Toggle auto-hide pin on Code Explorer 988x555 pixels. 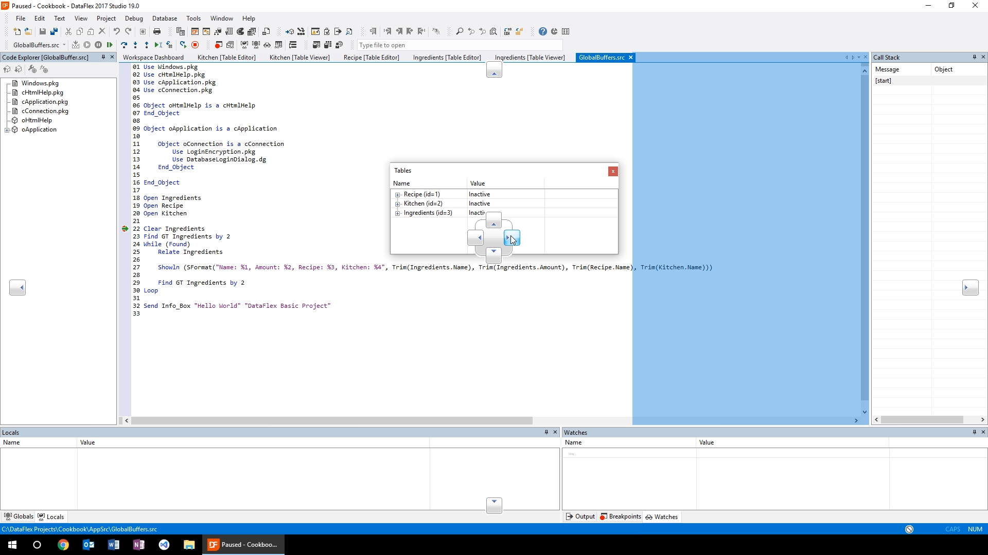click(x=103, y=57)
